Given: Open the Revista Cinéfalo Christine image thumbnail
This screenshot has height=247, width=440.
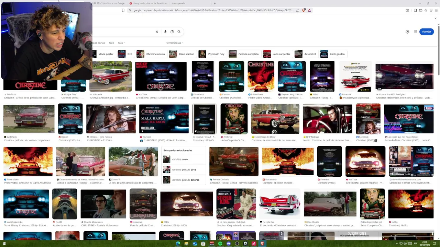Looking at the screenshot, I should pos(234,161).
